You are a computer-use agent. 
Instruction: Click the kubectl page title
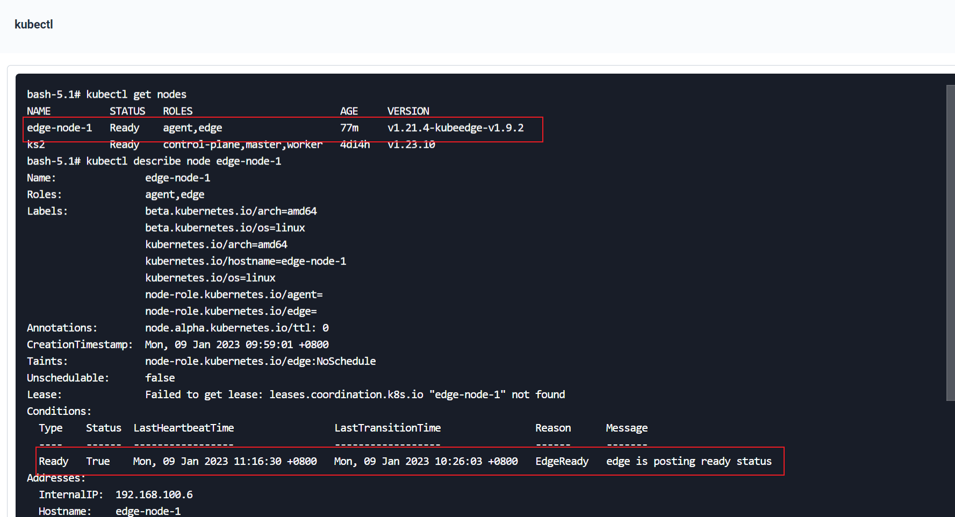point(33,24)
